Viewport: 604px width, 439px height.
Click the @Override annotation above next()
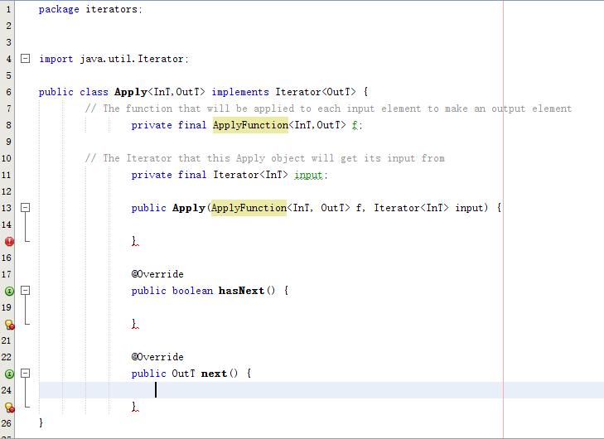(157, 357)
